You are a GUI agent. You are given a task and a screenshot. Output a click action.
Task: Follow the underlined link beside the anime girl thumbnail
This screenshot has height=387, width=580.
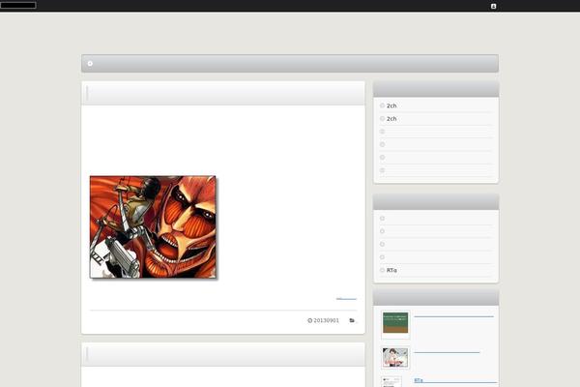point(447,352)
